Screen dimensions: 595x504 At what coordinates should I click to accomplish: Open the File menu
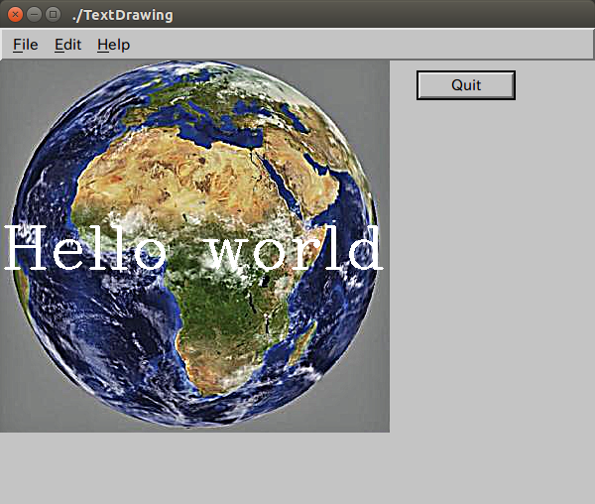pyautogui.click(x=26, y=45)
